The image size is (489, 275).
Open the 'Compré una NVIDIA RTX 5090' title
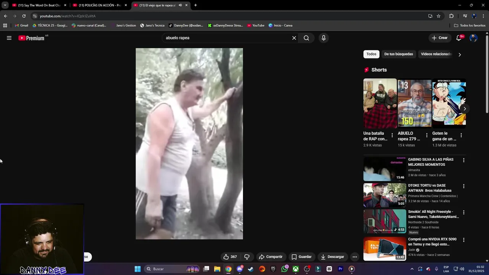point(431,242)
